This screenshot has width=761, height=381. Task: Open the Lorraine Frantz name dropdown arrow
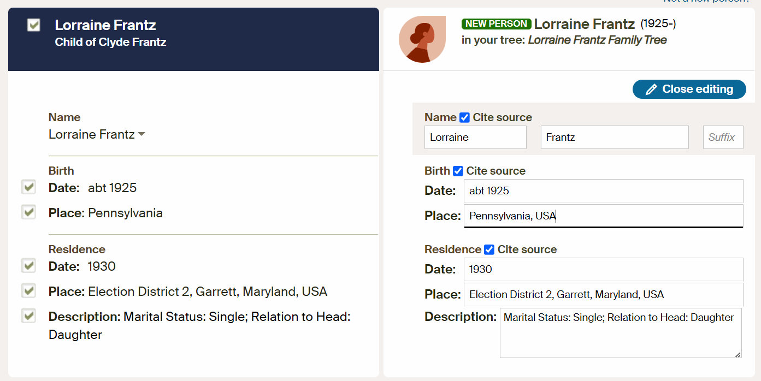tap(141, 134)
